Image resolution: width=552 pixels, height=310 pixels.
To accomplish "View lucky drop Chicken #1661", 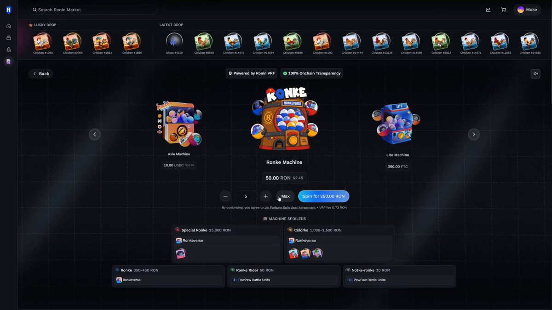I will 101,44.
